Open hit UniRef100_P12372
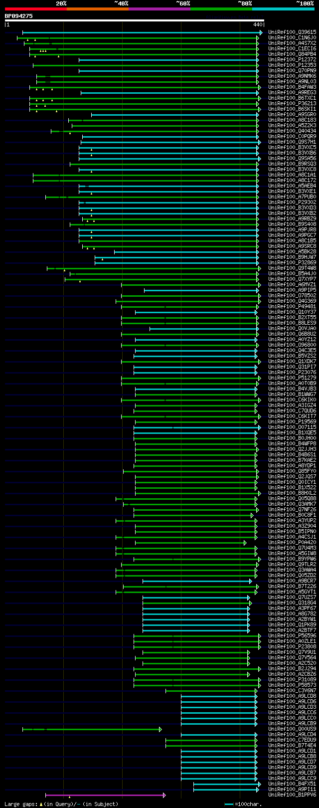319x808 pixels. [292, 59]
